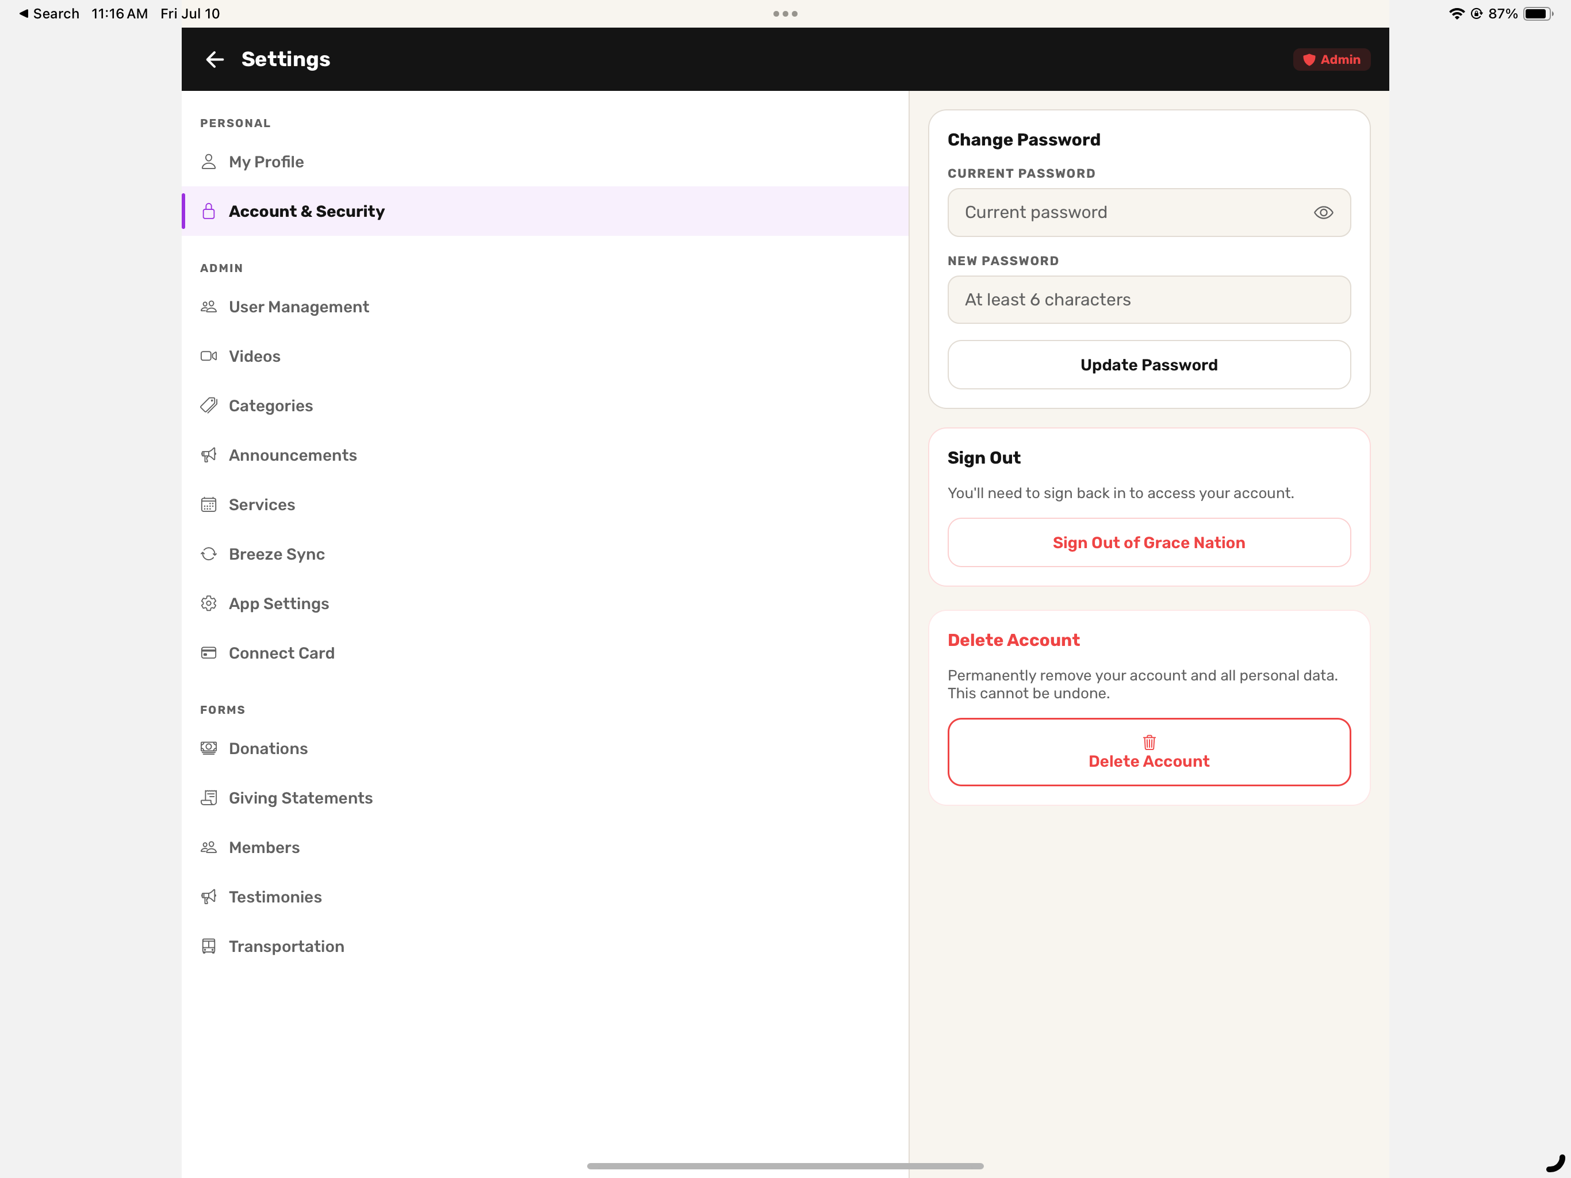Click the Members people icon

coord(208,848)
